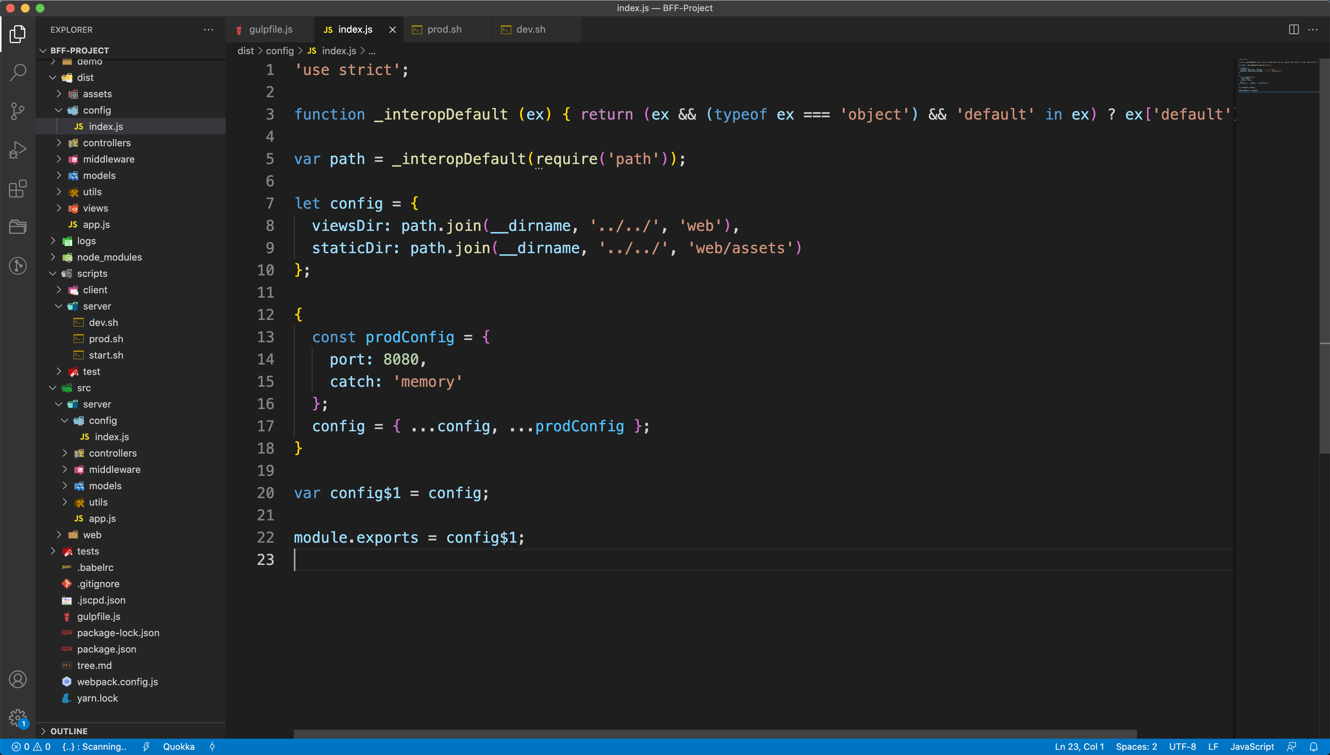The height and width of the screenshot is (755, 1330).
Task: Change end of line sequence LF
Action: point(1213,747)
